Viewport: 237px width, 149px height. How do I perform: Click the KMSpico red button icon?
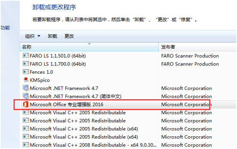[26, 80]
